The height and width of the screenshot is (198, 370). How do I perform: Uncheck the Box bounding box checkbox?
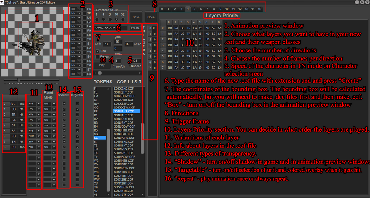98,51
